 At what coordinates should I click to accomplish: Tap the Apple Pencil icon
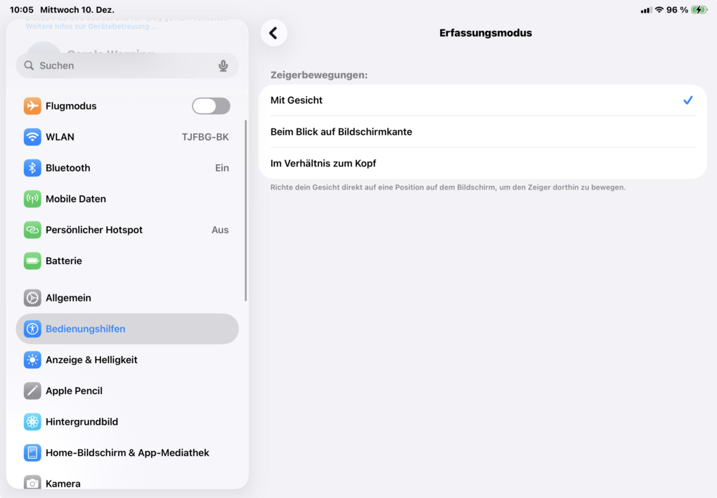point(32,391)
